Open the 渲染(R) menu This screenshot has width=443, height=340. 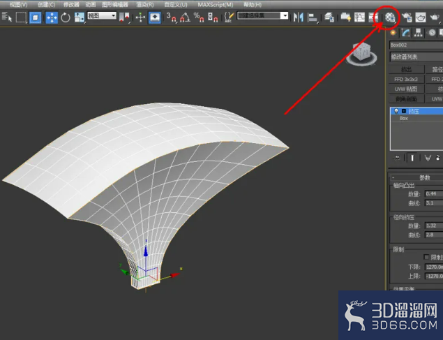pyautogui.click(x=145, y=4)
